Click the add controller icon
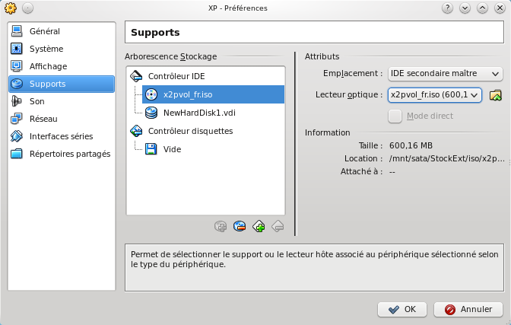511x325 pixels. 259,225
